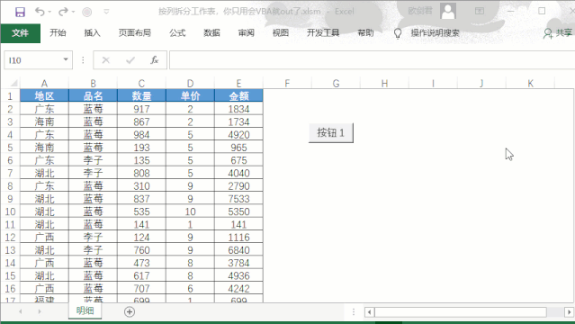Click cell with value 535
Image resolution: width=575 pixels, height=324 pixels.
point(141,211)
